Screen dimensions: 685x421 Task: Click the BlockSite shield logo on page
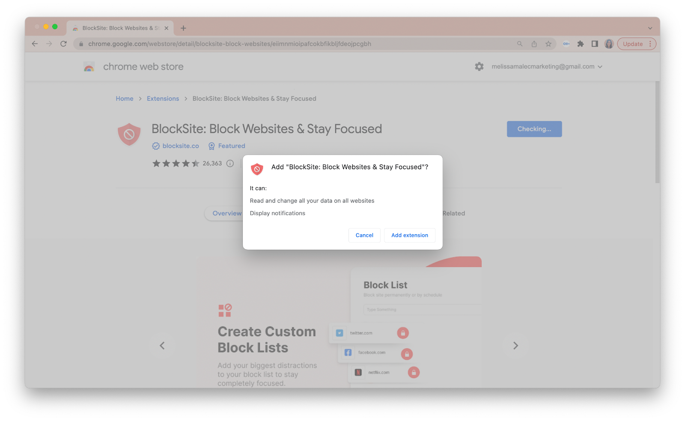[x=129, y=134]
